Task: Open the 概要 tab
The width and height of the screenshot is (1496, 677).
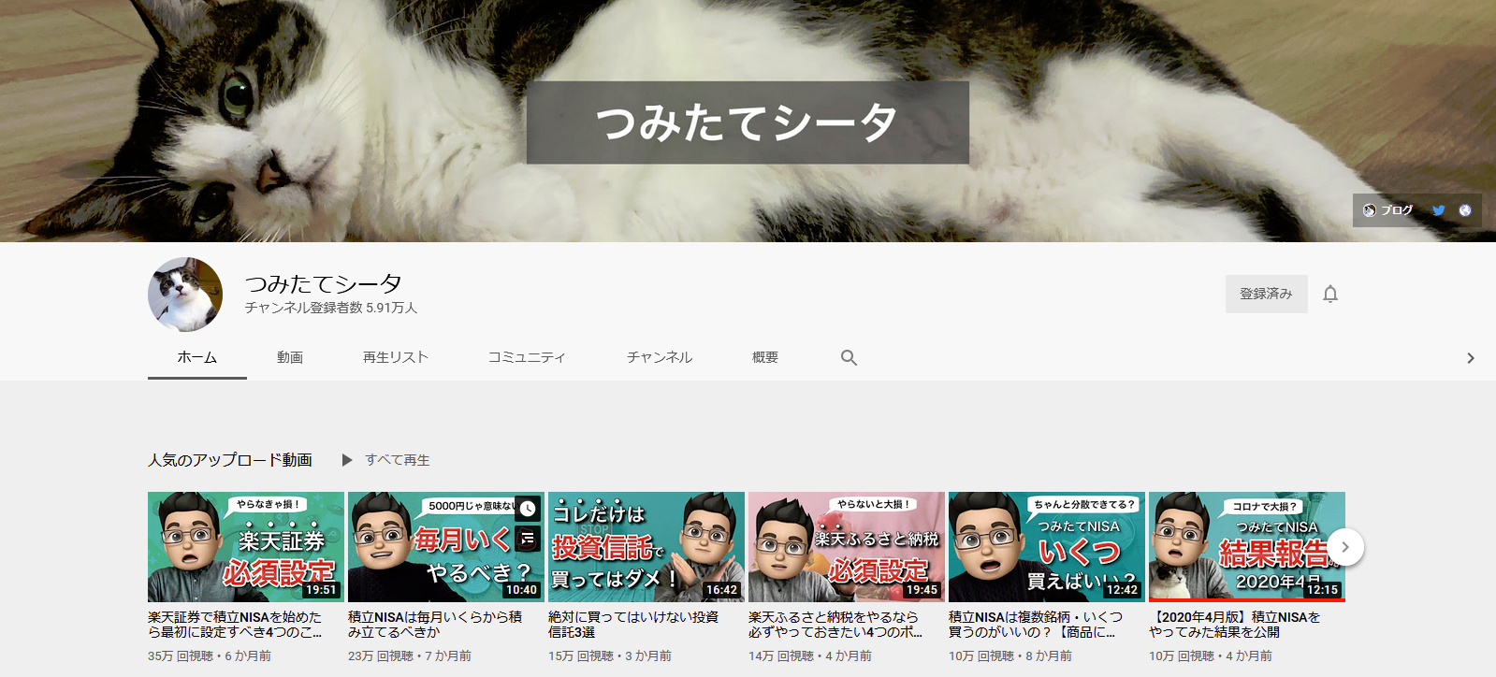Action: 764,357
